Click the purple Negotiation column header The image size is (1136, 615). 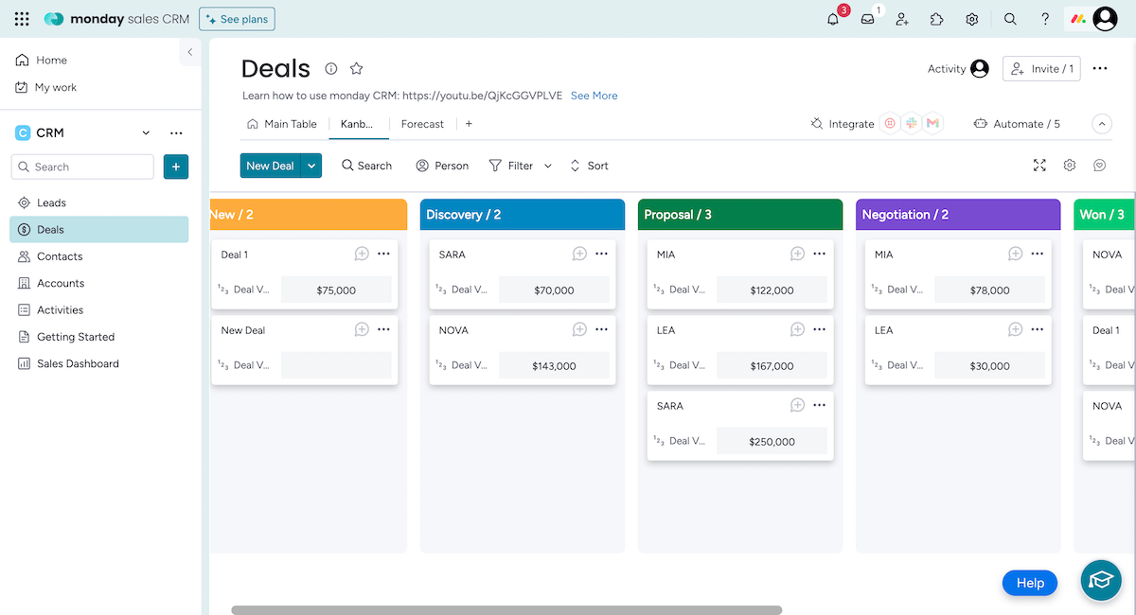click(x=957, y=215)
